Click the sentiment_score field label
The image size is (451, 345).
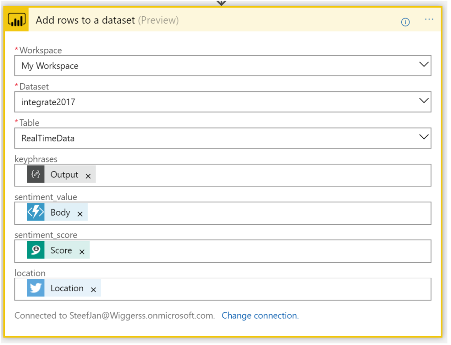tap(46, 235)
